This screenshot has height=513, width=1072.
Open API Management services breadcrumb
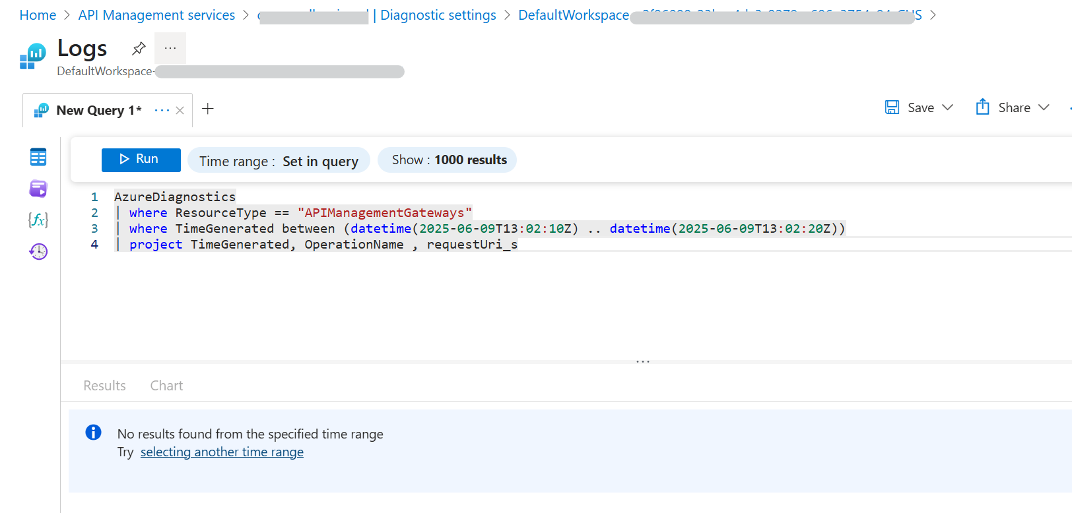(156, 15)
